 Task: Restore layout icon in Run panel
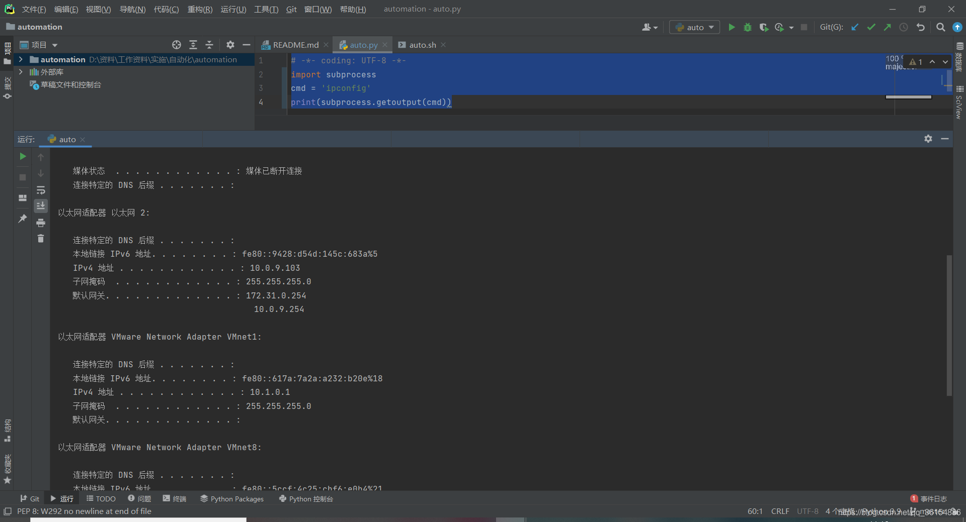point(23,198)
